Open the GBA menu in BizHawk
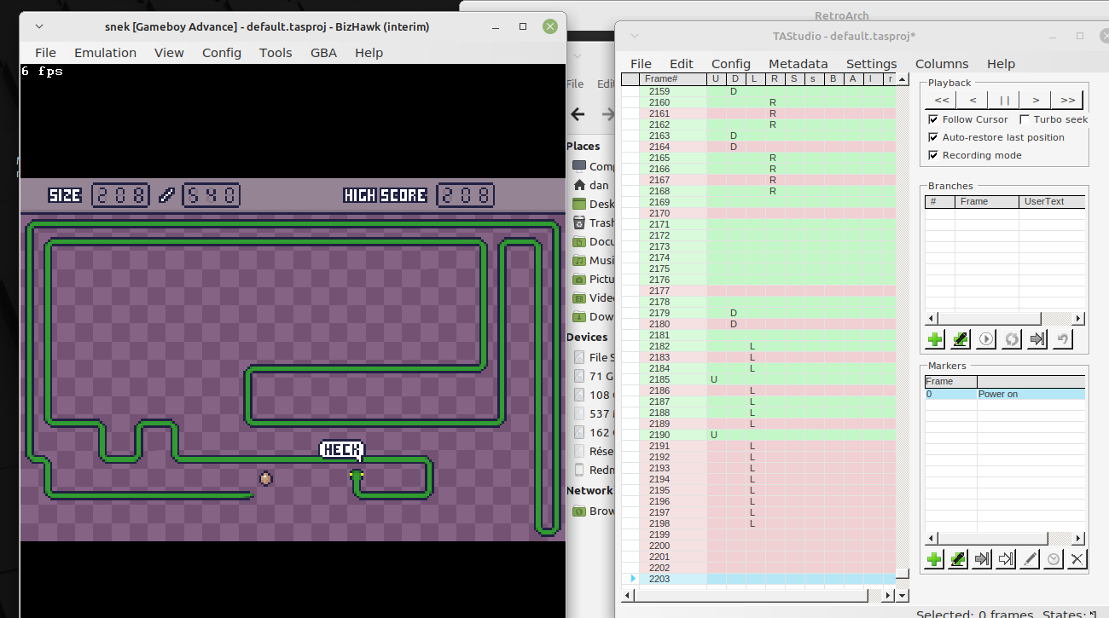Screen dimensions: 1109x618 323,52
